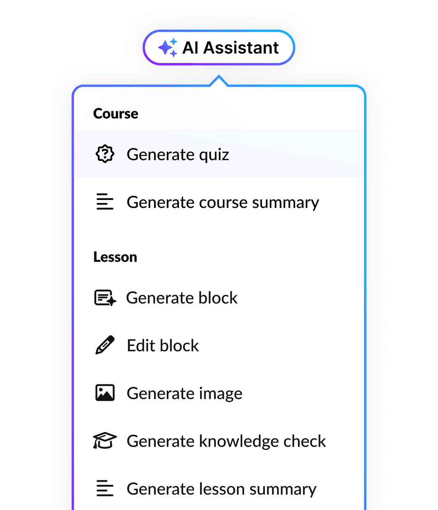Click the Course section heading
This screenshot has width=438, height=510.
pos(116,114)
